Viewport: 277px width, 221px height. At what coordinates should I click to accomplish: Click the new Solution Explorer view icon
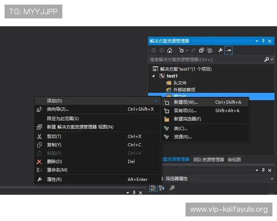coord(39,127)
